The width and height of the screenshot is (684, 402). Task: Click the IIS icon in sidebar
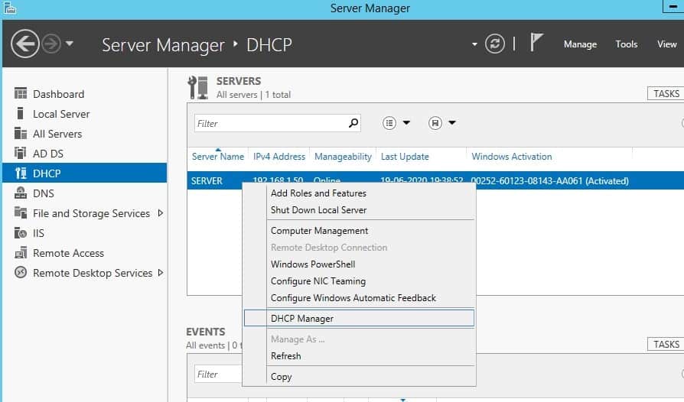[21, 232]
